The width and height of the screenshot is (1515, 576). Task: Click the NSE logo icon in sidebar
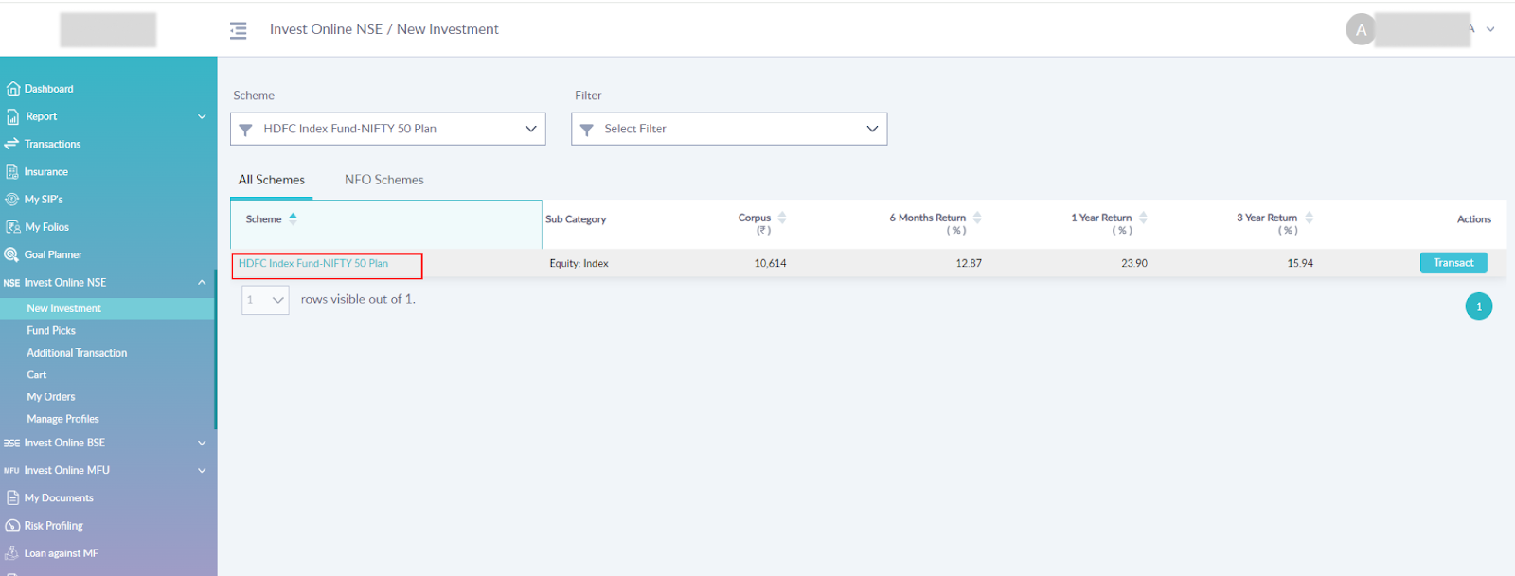coord(11,283)
